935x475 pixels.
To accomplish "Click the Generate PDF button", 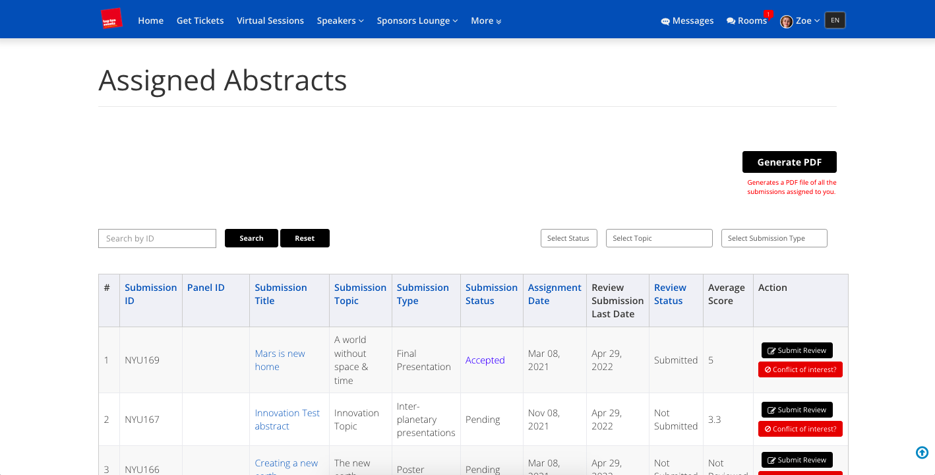I will click(x=789, y=162).
